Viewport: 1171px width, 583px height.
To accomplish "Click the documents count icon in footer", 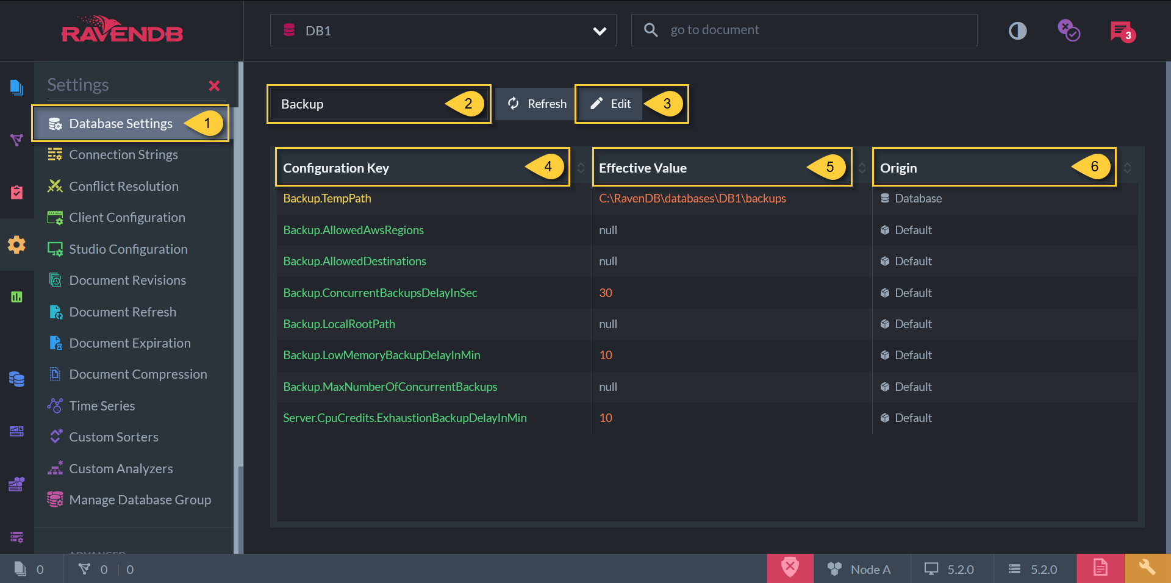I will click(x=20, y=568).
